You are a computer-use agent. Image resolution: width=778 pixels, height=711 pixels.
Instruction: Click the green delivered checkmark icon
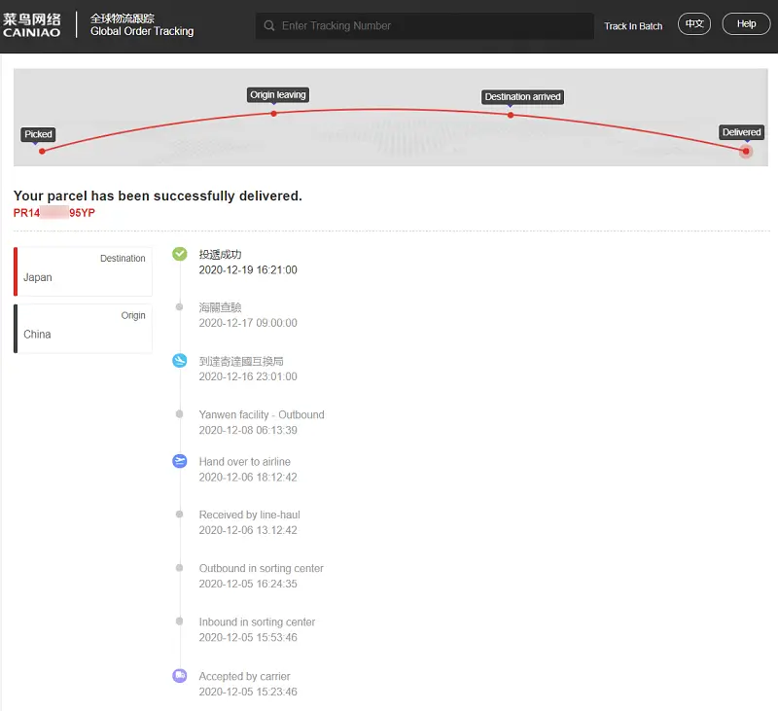click(179, 254)
